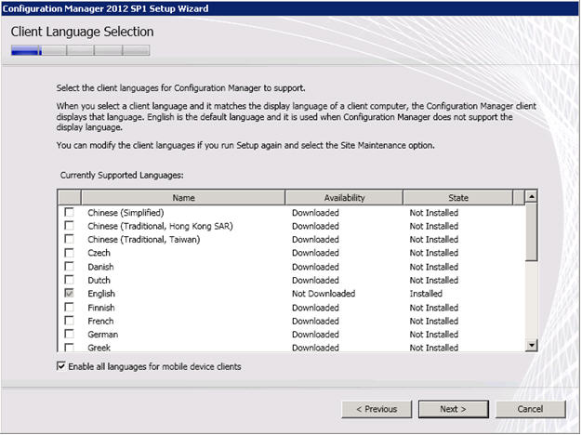Select the Dutch language checkbox
582x435 pixels.
click(69, 280)
